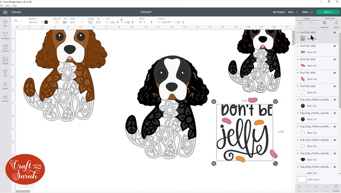Viewport: 341px width, 193px height.
Task: Open My Projects link
Action: click(279, 12)
